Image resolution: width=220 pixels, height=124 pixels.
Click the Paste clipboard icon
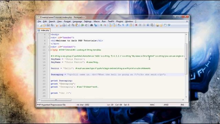click(x=77, y=25)
